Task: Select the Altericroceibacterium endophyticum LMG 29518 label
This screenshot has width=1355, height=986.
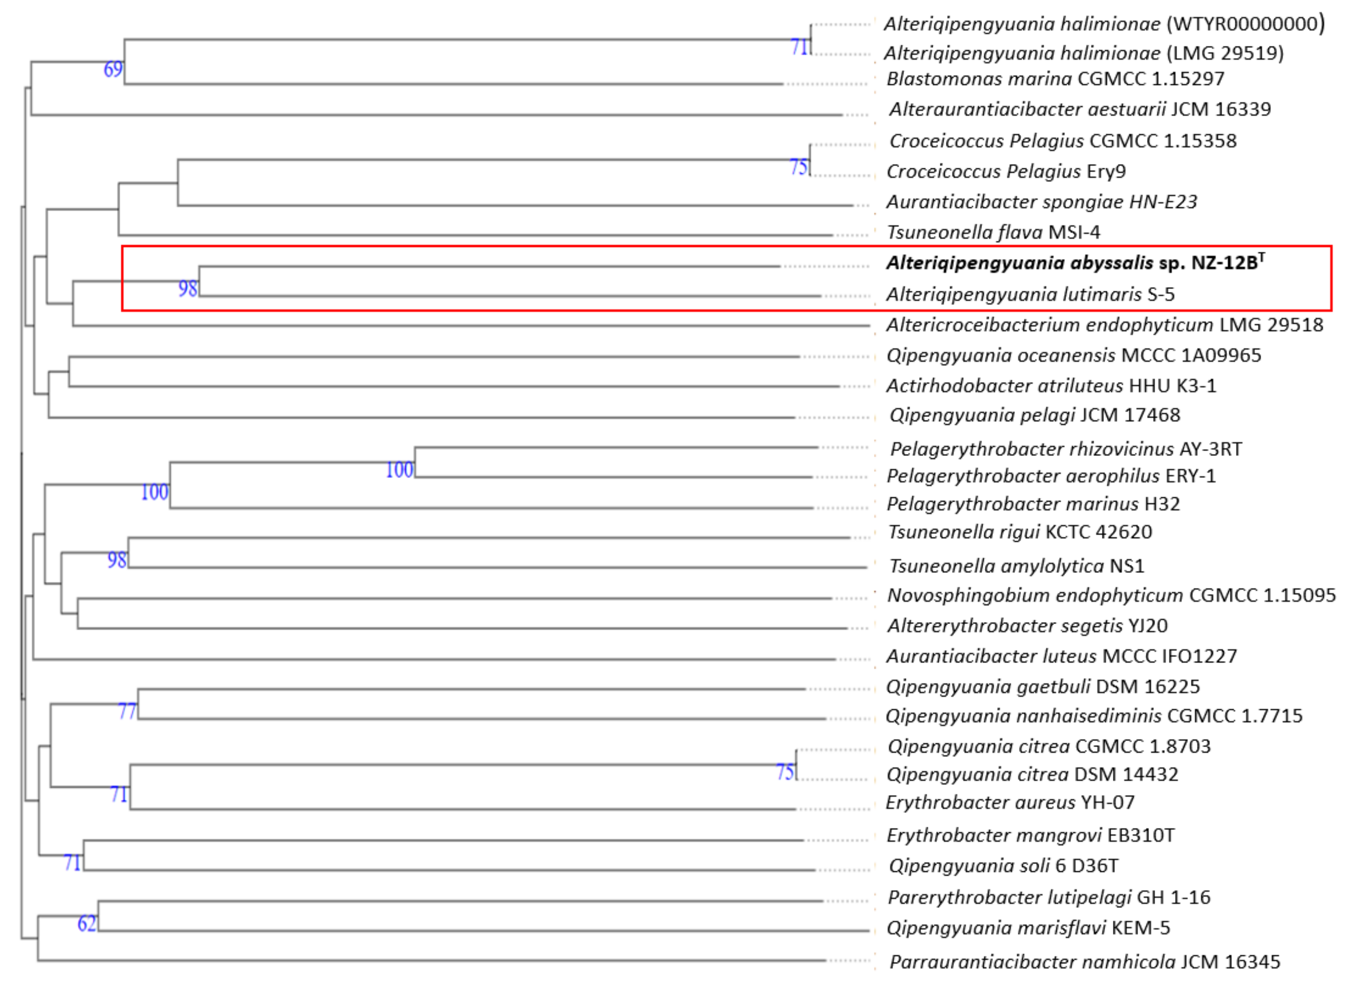Action: (1105, 325)
